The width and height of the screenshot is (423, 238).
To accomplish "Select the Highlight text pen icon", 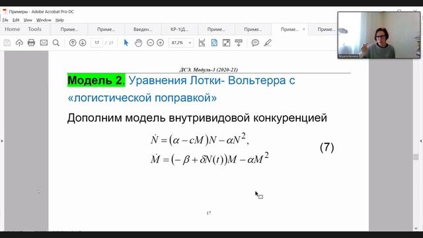I will tap(267, 42).
